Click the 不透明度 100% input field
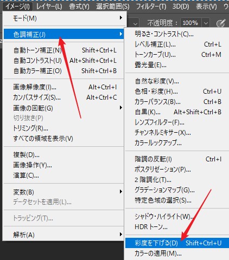The image size is (229, 260). tap(191, 23)
